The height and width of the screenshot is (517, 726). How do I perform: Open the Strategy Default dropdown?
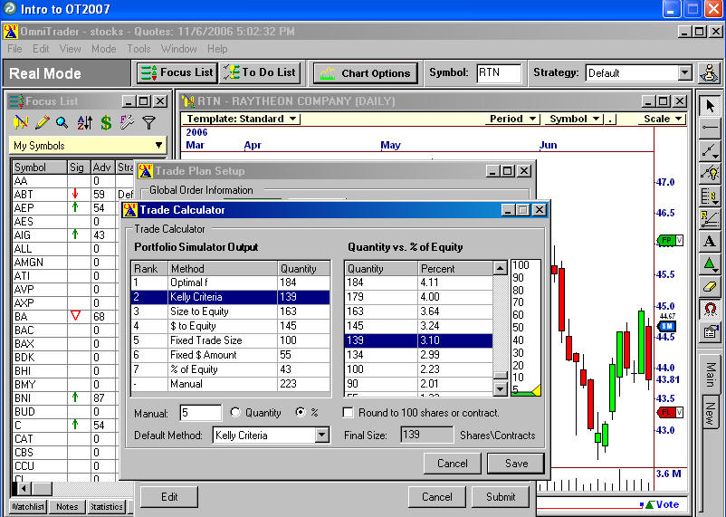coord(684,72)
